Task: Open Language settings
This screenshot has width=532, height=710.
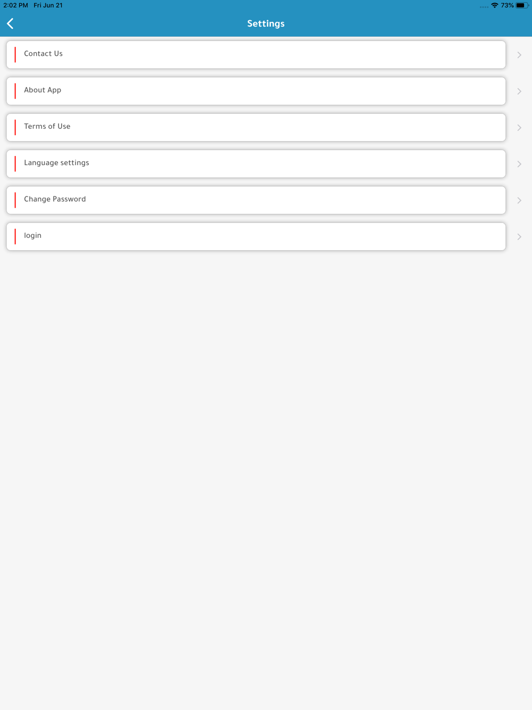Action: click(256, 163)
